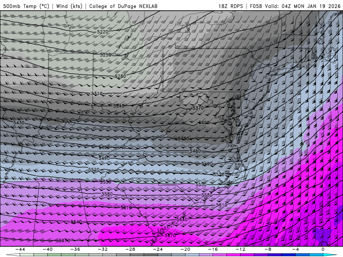Viewport: 343px width, 257px height.
Task: Click the 5310 height contour label
Action: 97,93
